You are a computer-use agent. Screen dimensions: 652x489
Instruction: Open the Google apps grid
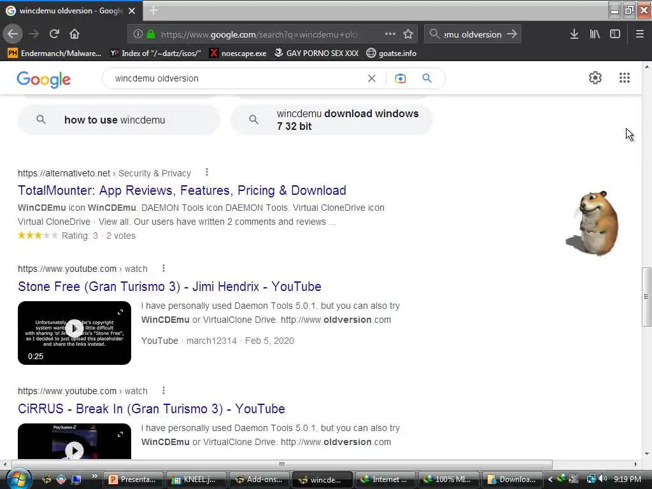coord(624,78)
